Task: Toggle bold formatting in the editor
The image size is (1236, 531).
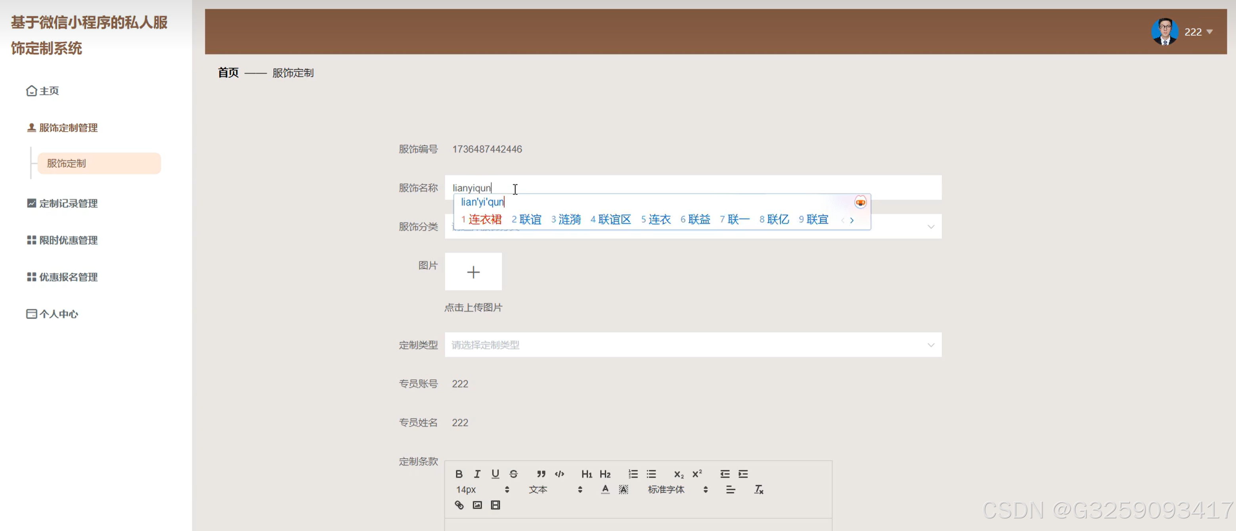Action: click(x=459, y=474)
